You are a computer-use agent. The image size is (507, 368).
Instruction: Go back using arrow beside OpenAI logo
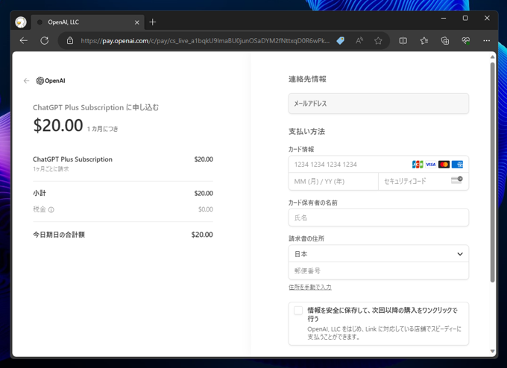(x=27, y=80)
